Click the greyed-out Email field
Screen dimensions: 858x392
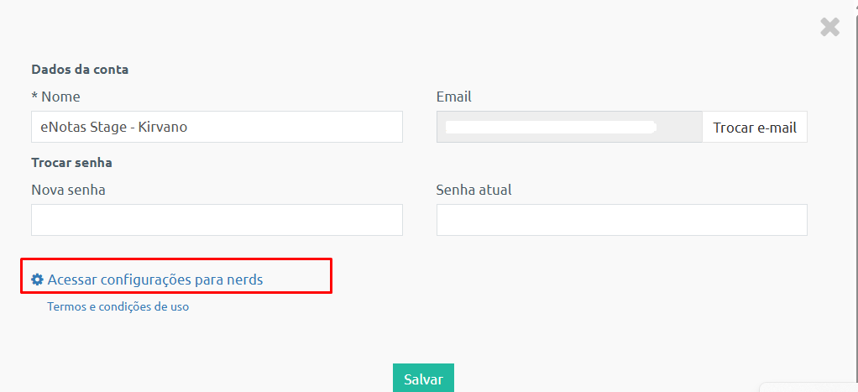[x=568, y=127]
